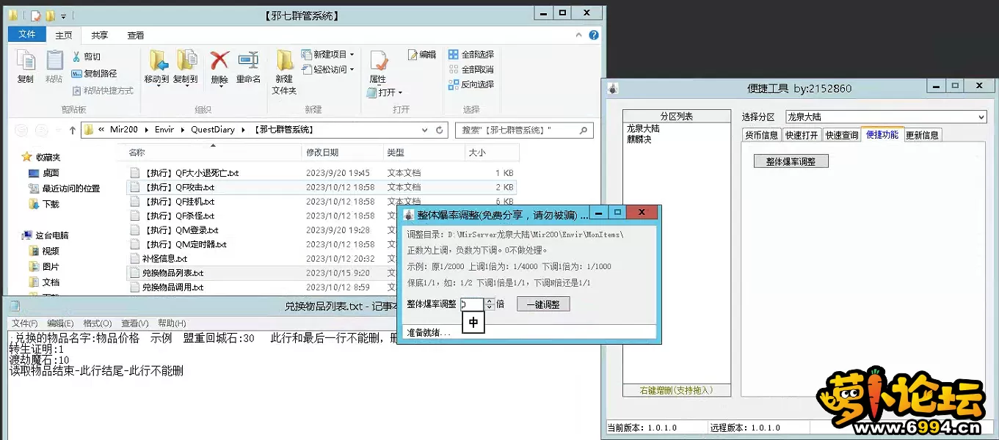This screenshot has width=999, height=440.
Task: Open the New item (新建项目) dropdown
Action: 327,54
